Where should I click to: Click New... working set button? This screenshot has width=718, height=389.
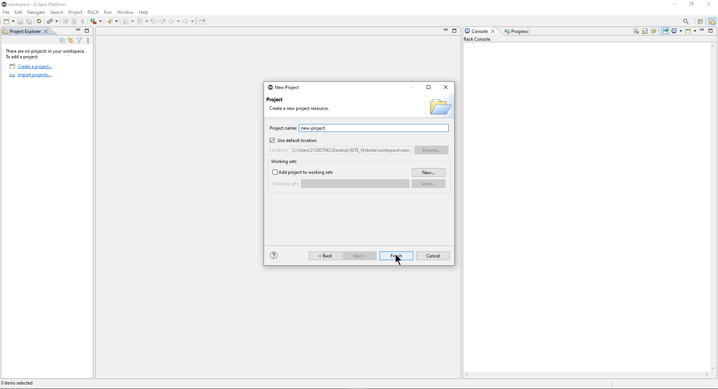(429, 173)
